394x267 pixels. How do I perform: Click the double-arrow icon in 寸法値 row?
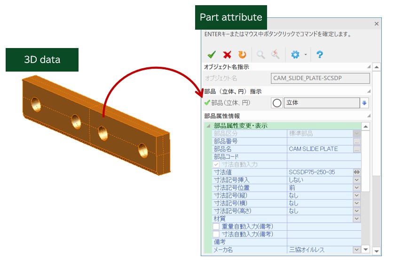357,172
